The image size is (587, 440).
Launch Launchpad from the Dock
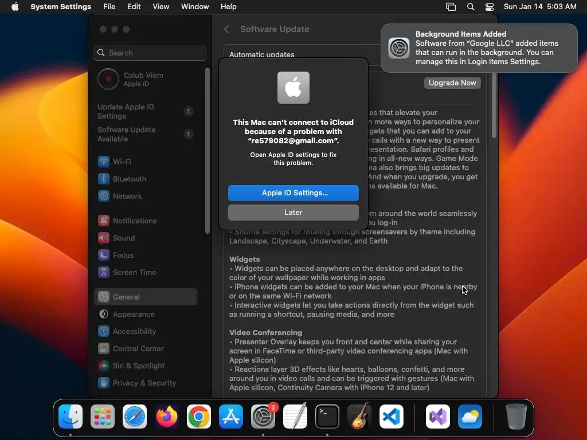103,417
